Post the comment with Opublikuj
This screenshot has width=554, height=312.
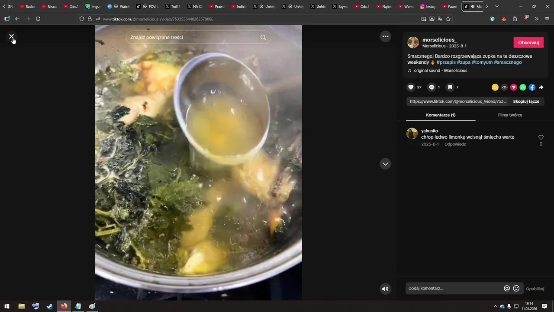[535, 289]
